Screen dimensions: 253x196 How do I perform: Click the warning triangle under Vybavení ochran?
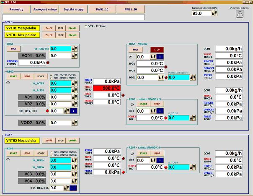[x=240, y=14]
